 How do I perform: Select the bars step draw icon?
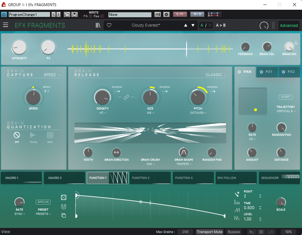pyautogui.click(x=237, y=202)
